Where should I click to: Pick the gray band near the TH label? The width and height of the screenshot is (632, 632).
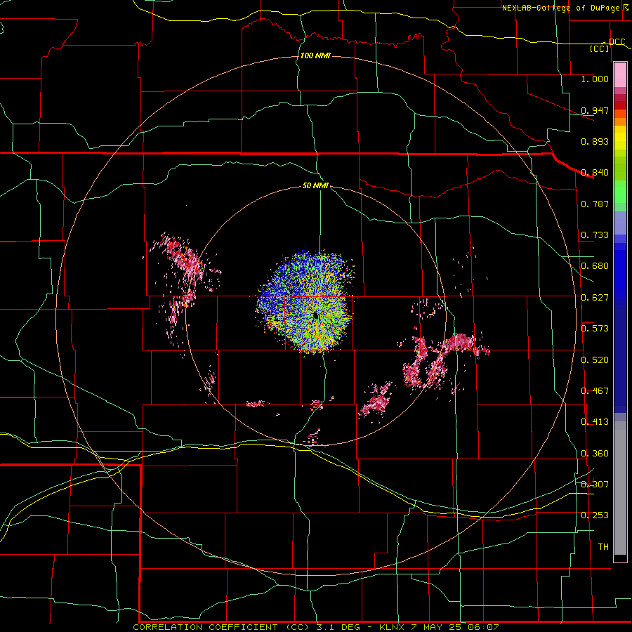click(620, 488)
